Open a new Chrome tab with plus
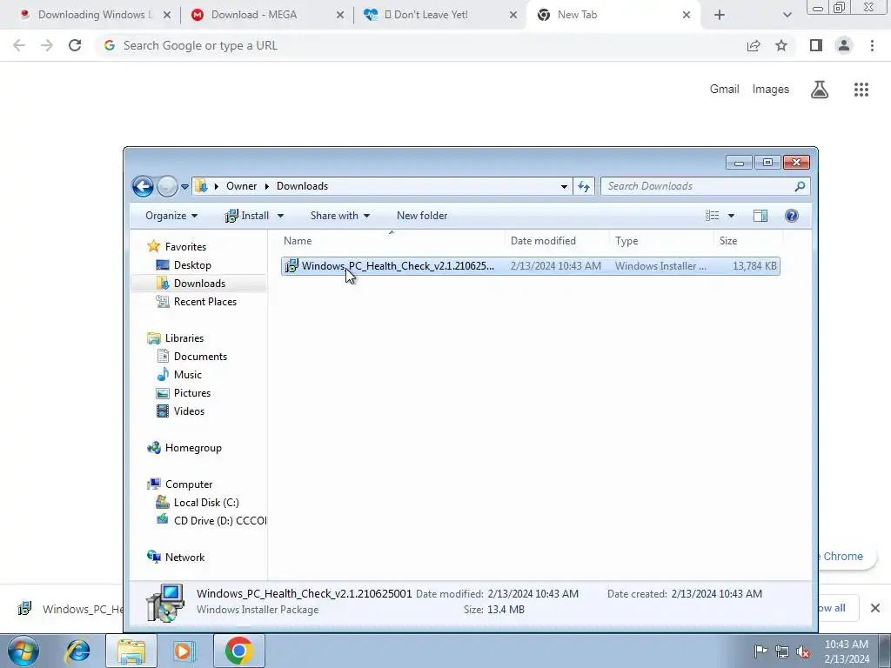Image resolution: width=891 pixels, height=668 pixels. 720,15
